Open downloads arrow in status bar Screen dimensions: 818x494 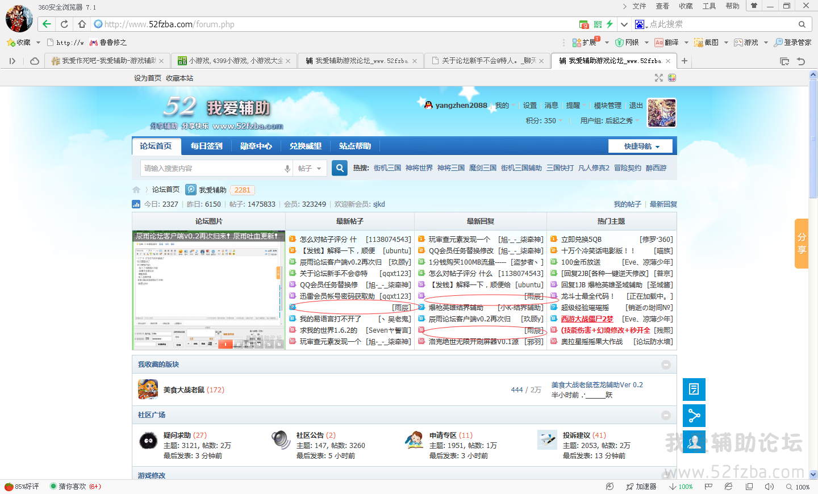(x=681, y=487)
